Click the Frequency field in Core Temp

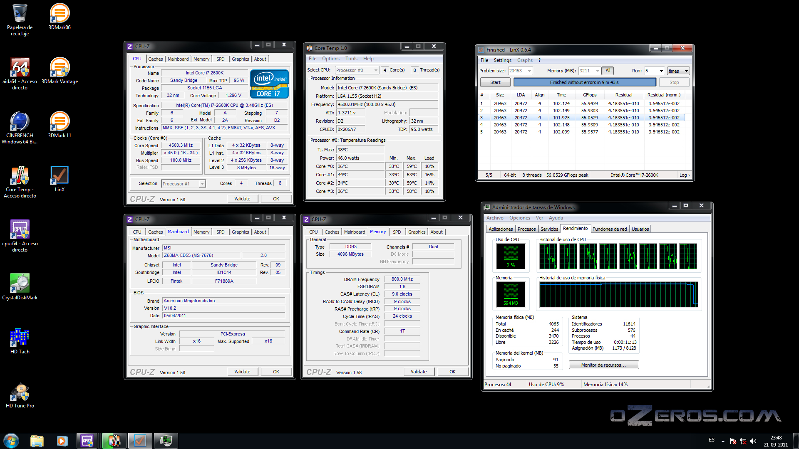387,104
